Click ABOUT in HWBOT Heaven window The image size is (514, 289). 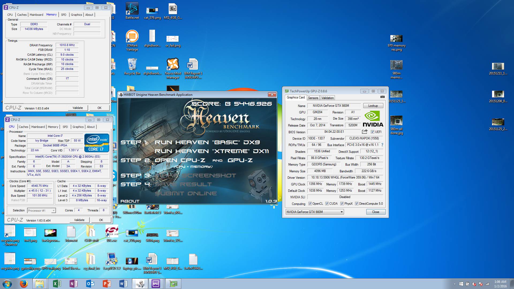(x=130, y=201)
